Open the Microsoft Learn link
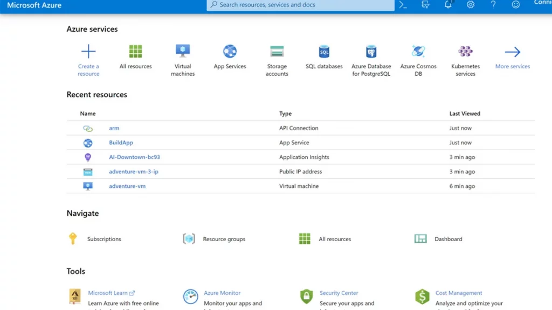This screenshot has width=552, height=310. (108, 293)
